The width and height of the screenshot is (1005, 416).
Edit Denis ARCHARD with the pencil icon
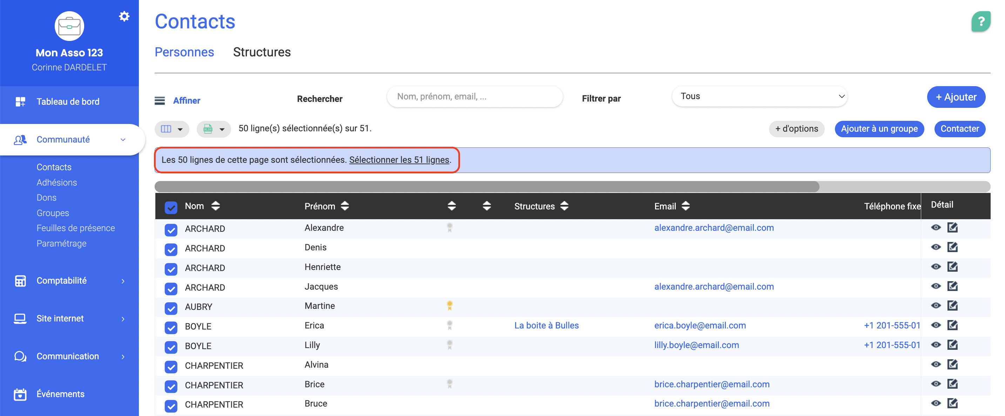[952, 247]
